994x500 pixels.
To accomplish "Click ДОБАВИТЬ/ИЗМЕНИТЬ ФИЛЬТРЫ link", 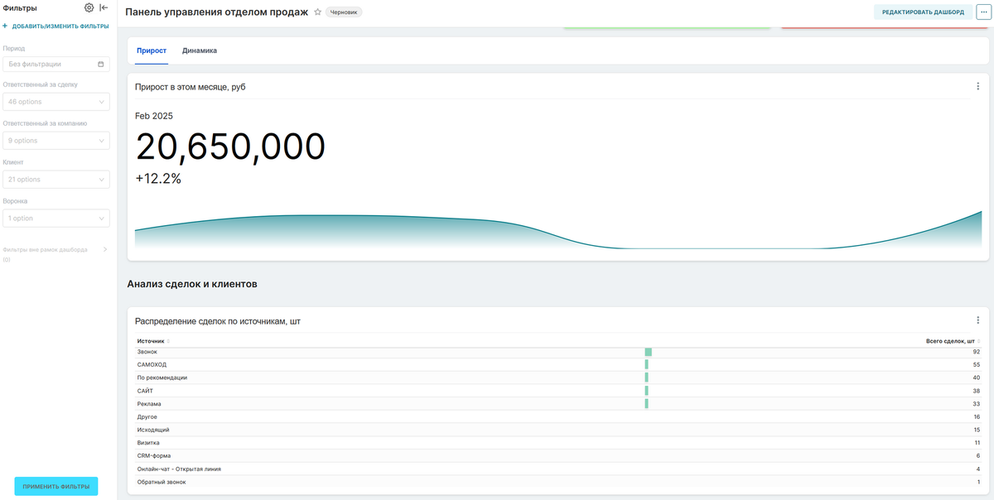I will point(60,26).
